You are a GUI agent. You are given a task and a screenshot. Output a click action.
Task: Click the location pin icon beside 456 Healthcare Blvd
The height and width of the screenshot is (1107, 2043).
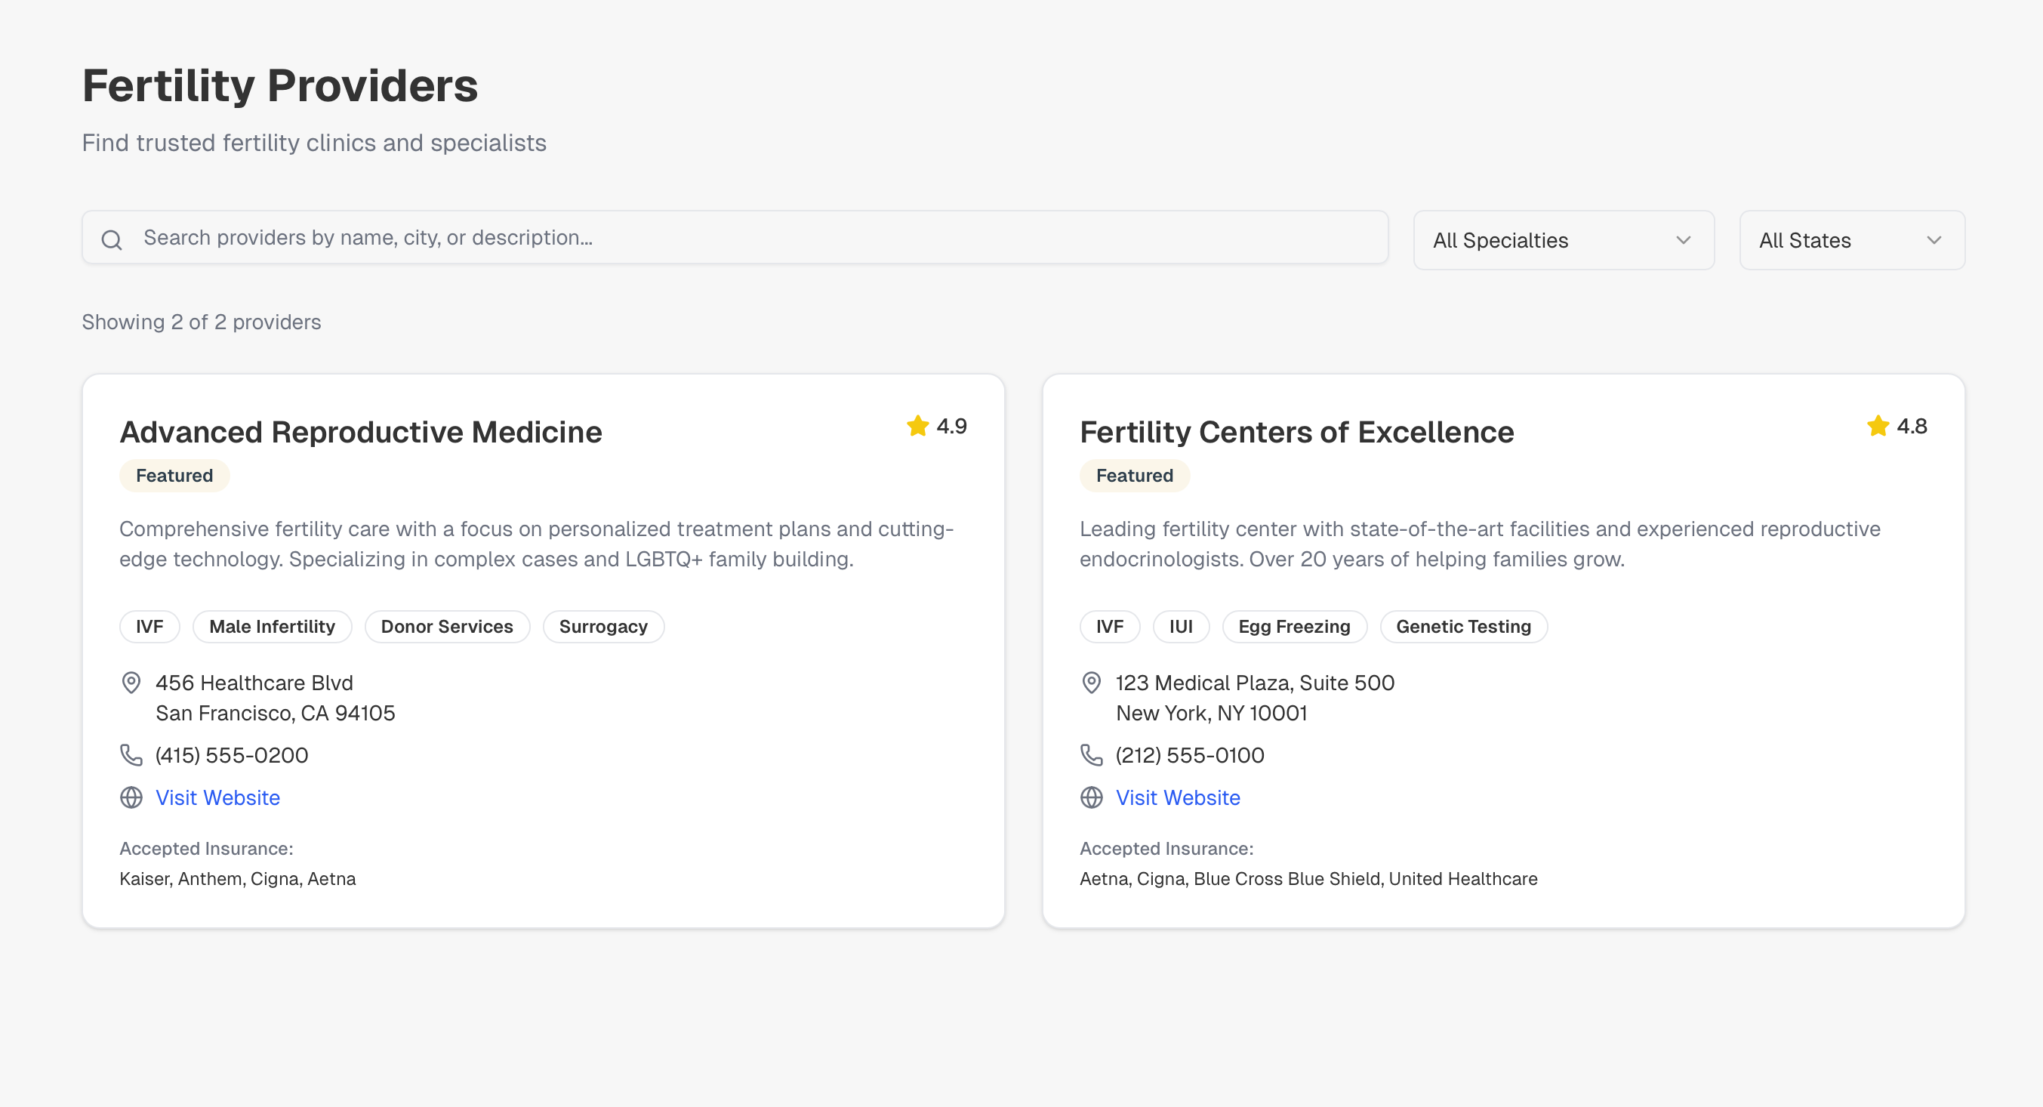coord(131,683)
